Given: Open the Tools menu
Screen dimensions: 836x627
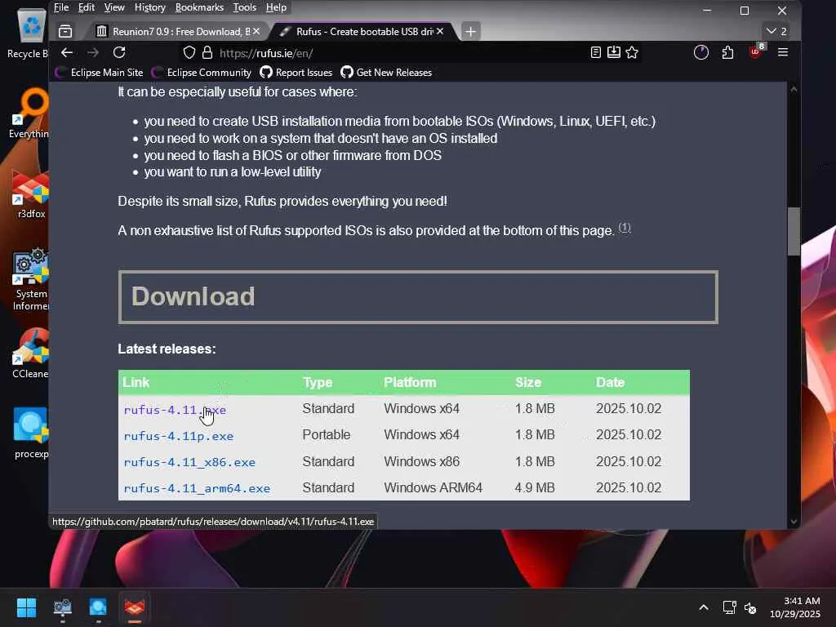Looking at the screenshot, I should (245, 7).
